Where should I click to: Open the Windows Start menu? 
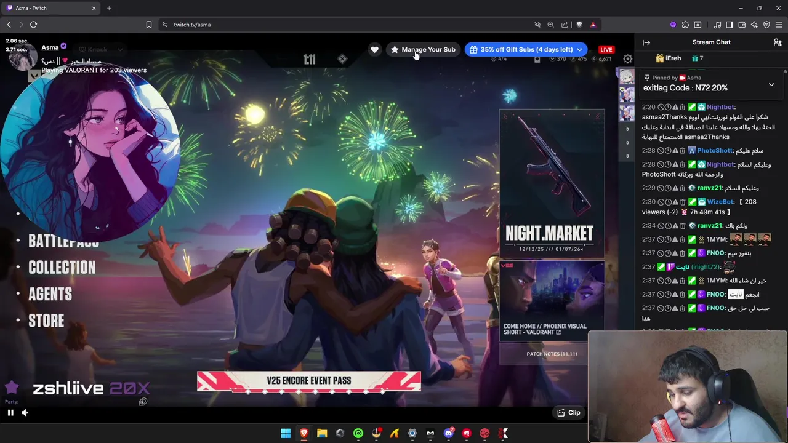pyautogui.click(x=286, y=434)
